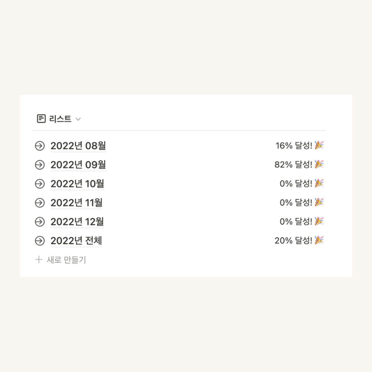Click the arrow icon beside 2022년 10월

click(x=40, y=184)
